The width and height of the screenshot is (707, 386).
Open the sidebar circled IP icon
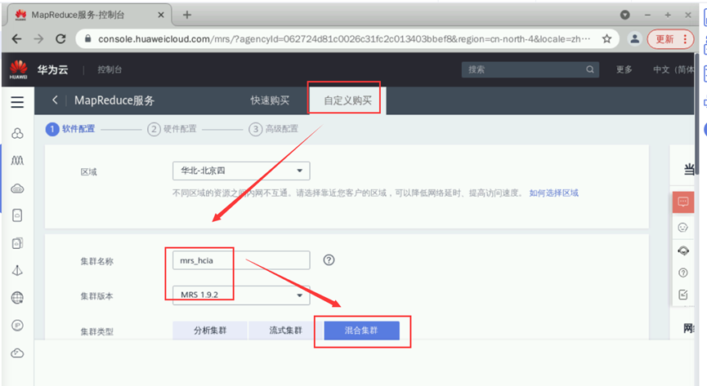[17, 325]
